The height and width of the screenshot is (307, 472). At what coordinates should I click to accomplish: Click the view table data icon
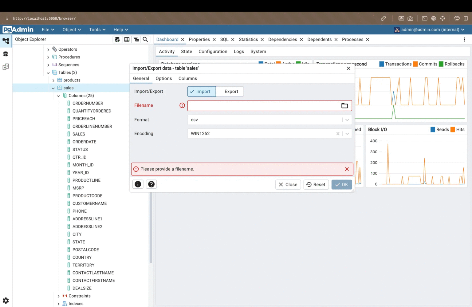coord(127,39)
